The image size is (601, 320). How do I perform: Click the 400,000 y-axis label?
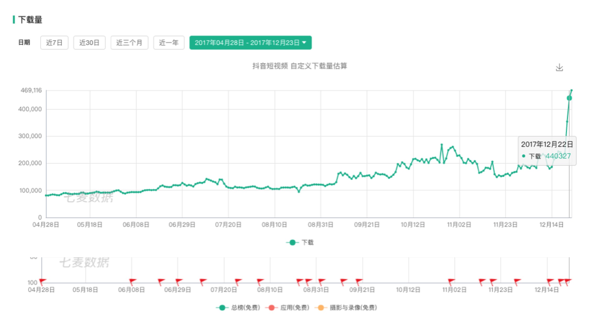(x=30, y=109)
